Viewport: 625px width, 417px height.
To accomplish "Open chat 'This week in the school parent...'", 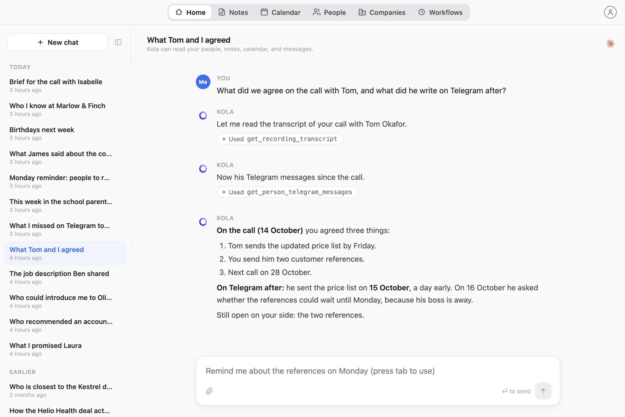I will (x=65, y=206).
